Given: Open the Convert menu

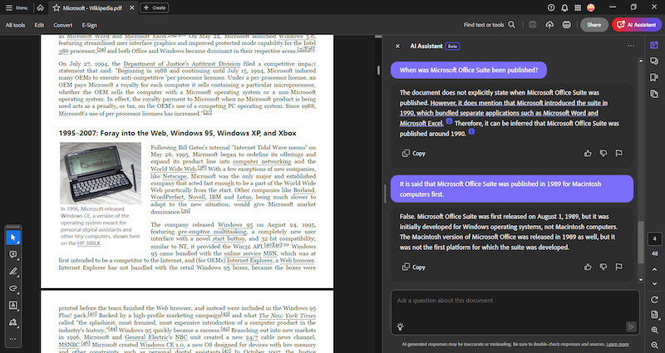Looking at the screenshot, I should [x=64, y=26].
